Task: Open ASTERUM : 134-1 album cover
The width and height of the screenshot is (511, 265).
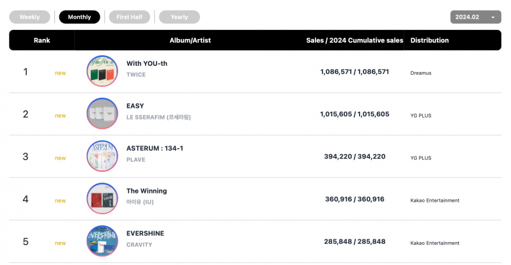Action: pyautogui.click(x=102, y=156)
